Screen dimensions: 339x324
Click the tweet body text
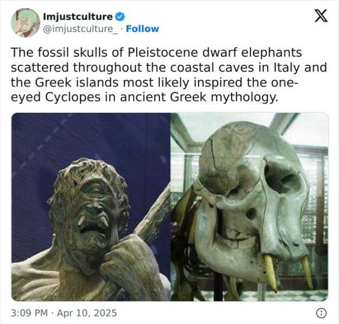pos(168,75)
